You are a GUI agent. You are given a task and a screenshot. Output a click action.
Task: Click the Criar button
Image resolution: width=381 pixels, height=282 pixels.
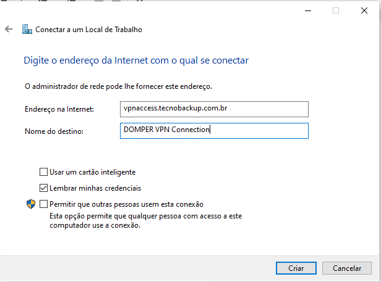coord(296,268)
